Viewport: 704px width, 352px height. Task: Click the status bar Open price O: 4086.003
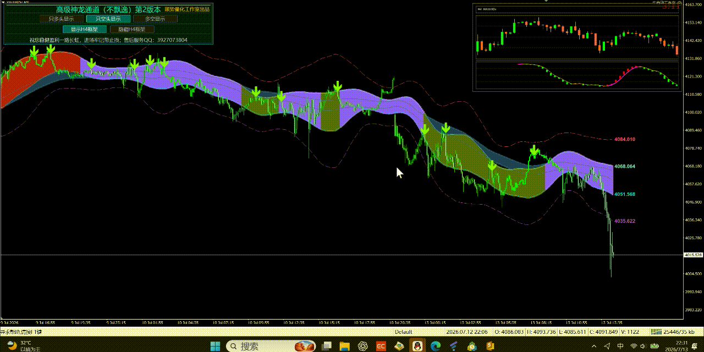click(509, 332)
